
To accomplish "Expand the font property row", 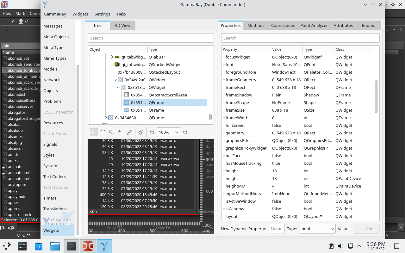I will pos(223,65).
